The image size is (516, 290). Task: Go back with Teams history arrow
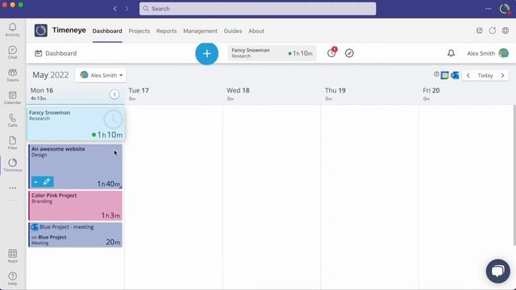coord(114,9)
